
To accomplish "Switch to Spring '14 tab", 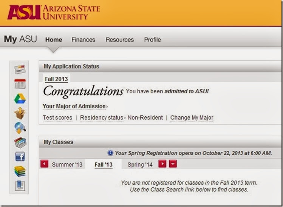I will [x=140, y=164].
